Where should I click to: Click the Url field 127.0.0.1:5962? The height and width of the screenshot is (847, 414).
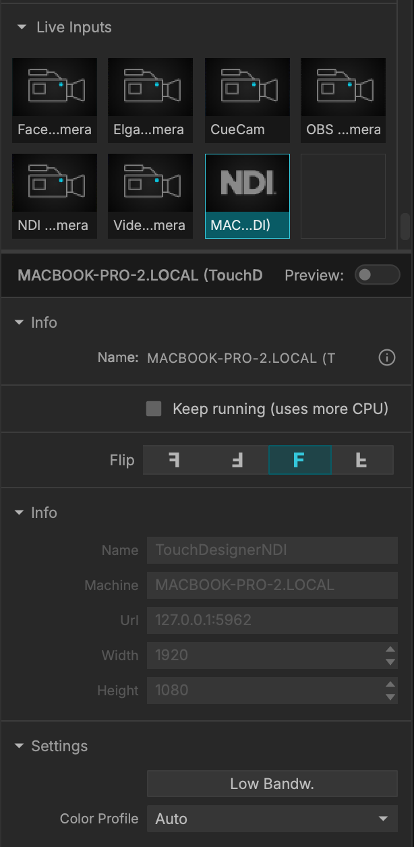(x=272, y=620)
